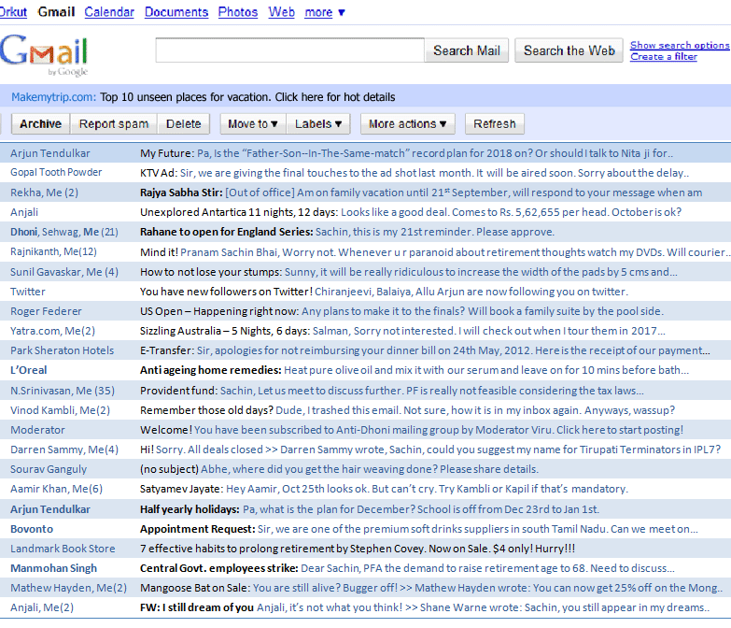Expand the More actions dropdown
Screen dimensions: 731x628
pyautogui.click(x=407, y=123)
